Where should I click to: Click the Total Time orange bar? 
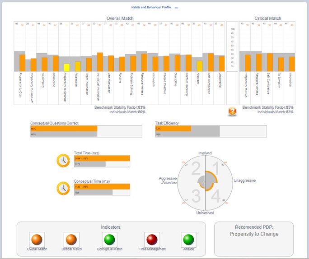pyautogui.click(x=102, y=158)
